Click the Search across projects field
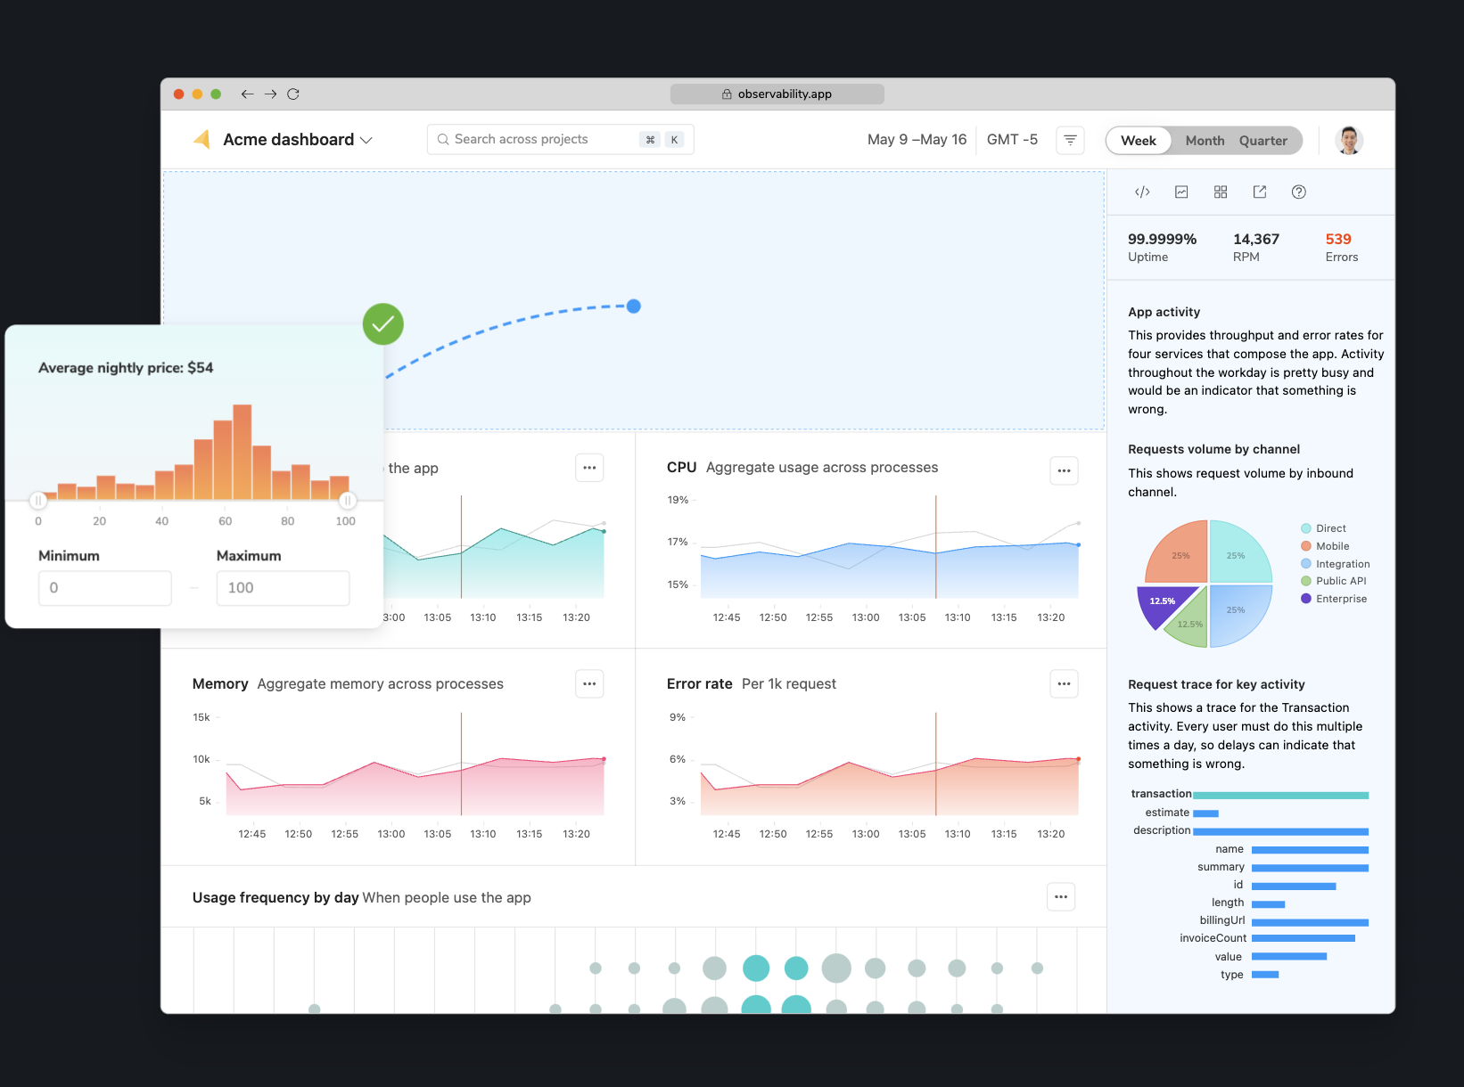The width and height of the screenshot is (1464, 1087). pyautogui.click(x=560, y=139)
